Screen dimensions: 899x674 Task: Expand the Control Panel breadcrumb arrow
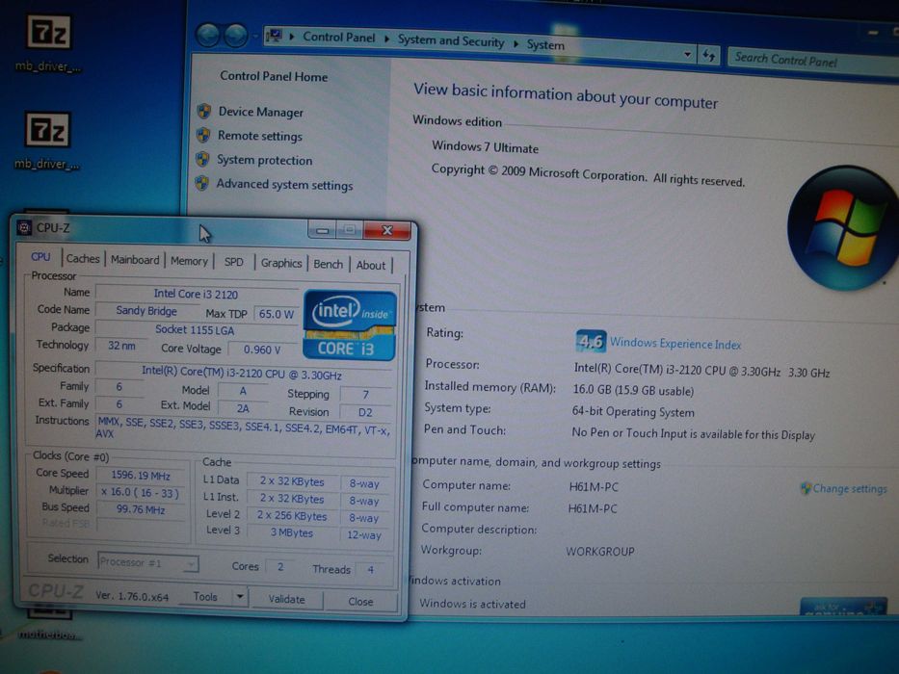[386, 39]
